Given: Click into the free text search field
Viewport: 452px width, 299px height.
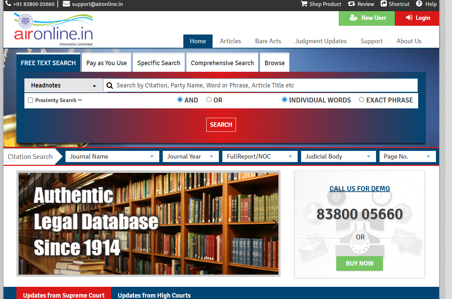Looking at the screenshot, I should (x=265, y=85).
